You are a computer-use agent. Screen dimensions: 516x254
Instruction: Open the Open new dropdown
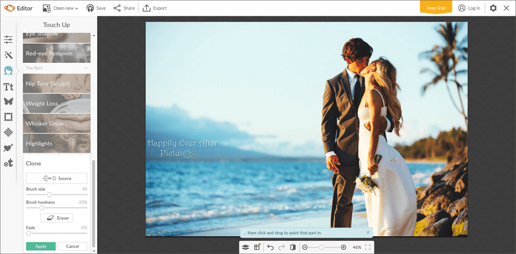click(61, 8)
